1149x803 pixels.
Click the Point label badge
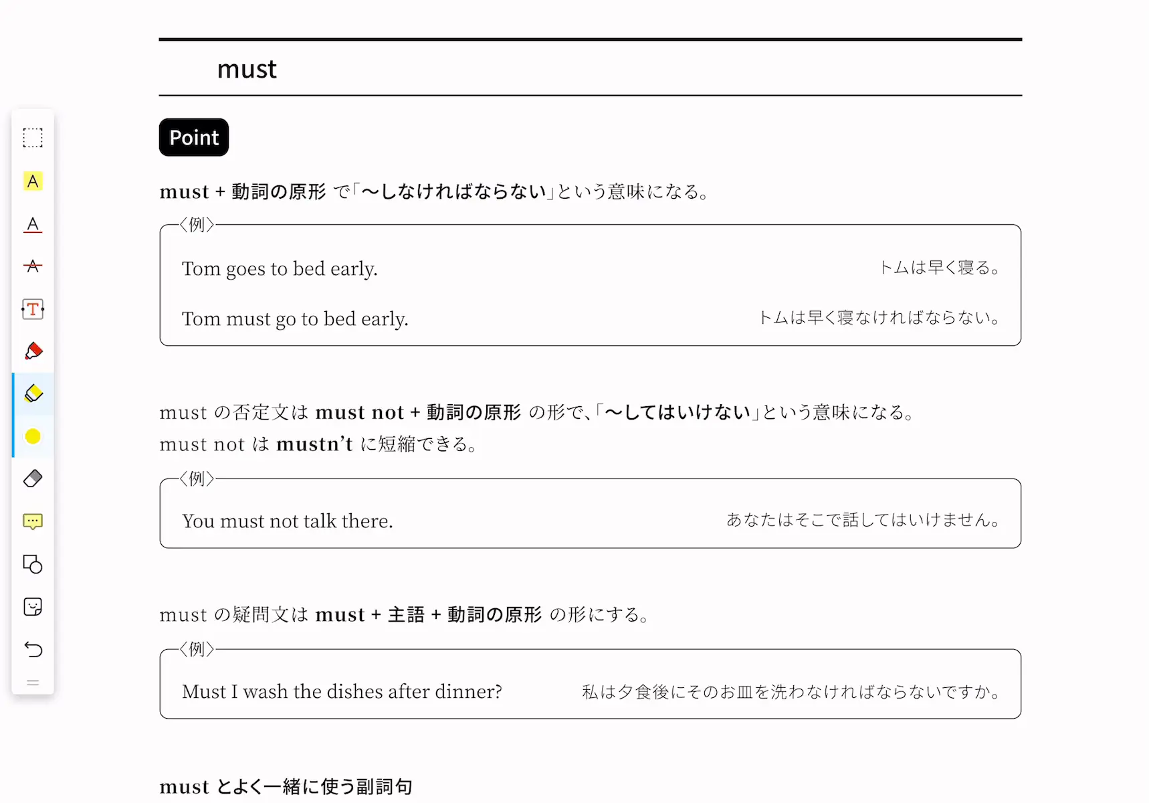pyautogui.click(x=194, y=137)
